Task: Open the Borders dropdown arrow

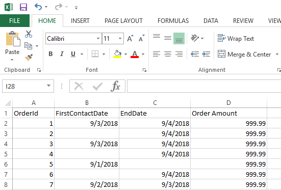Action: [104, 54]
